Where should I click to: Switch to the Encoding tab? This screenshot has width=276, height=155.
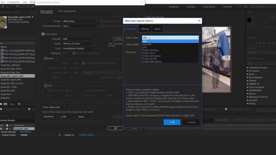point(131,29)
